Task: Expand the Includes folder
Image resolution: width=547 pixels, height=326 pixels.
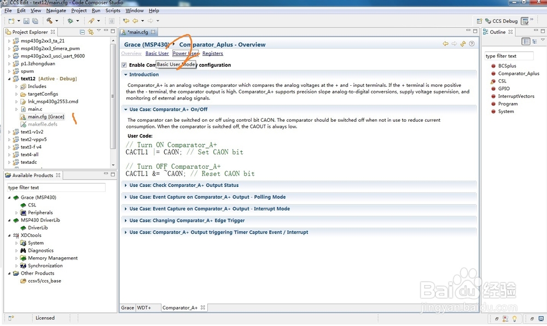Action: point(16,86)
